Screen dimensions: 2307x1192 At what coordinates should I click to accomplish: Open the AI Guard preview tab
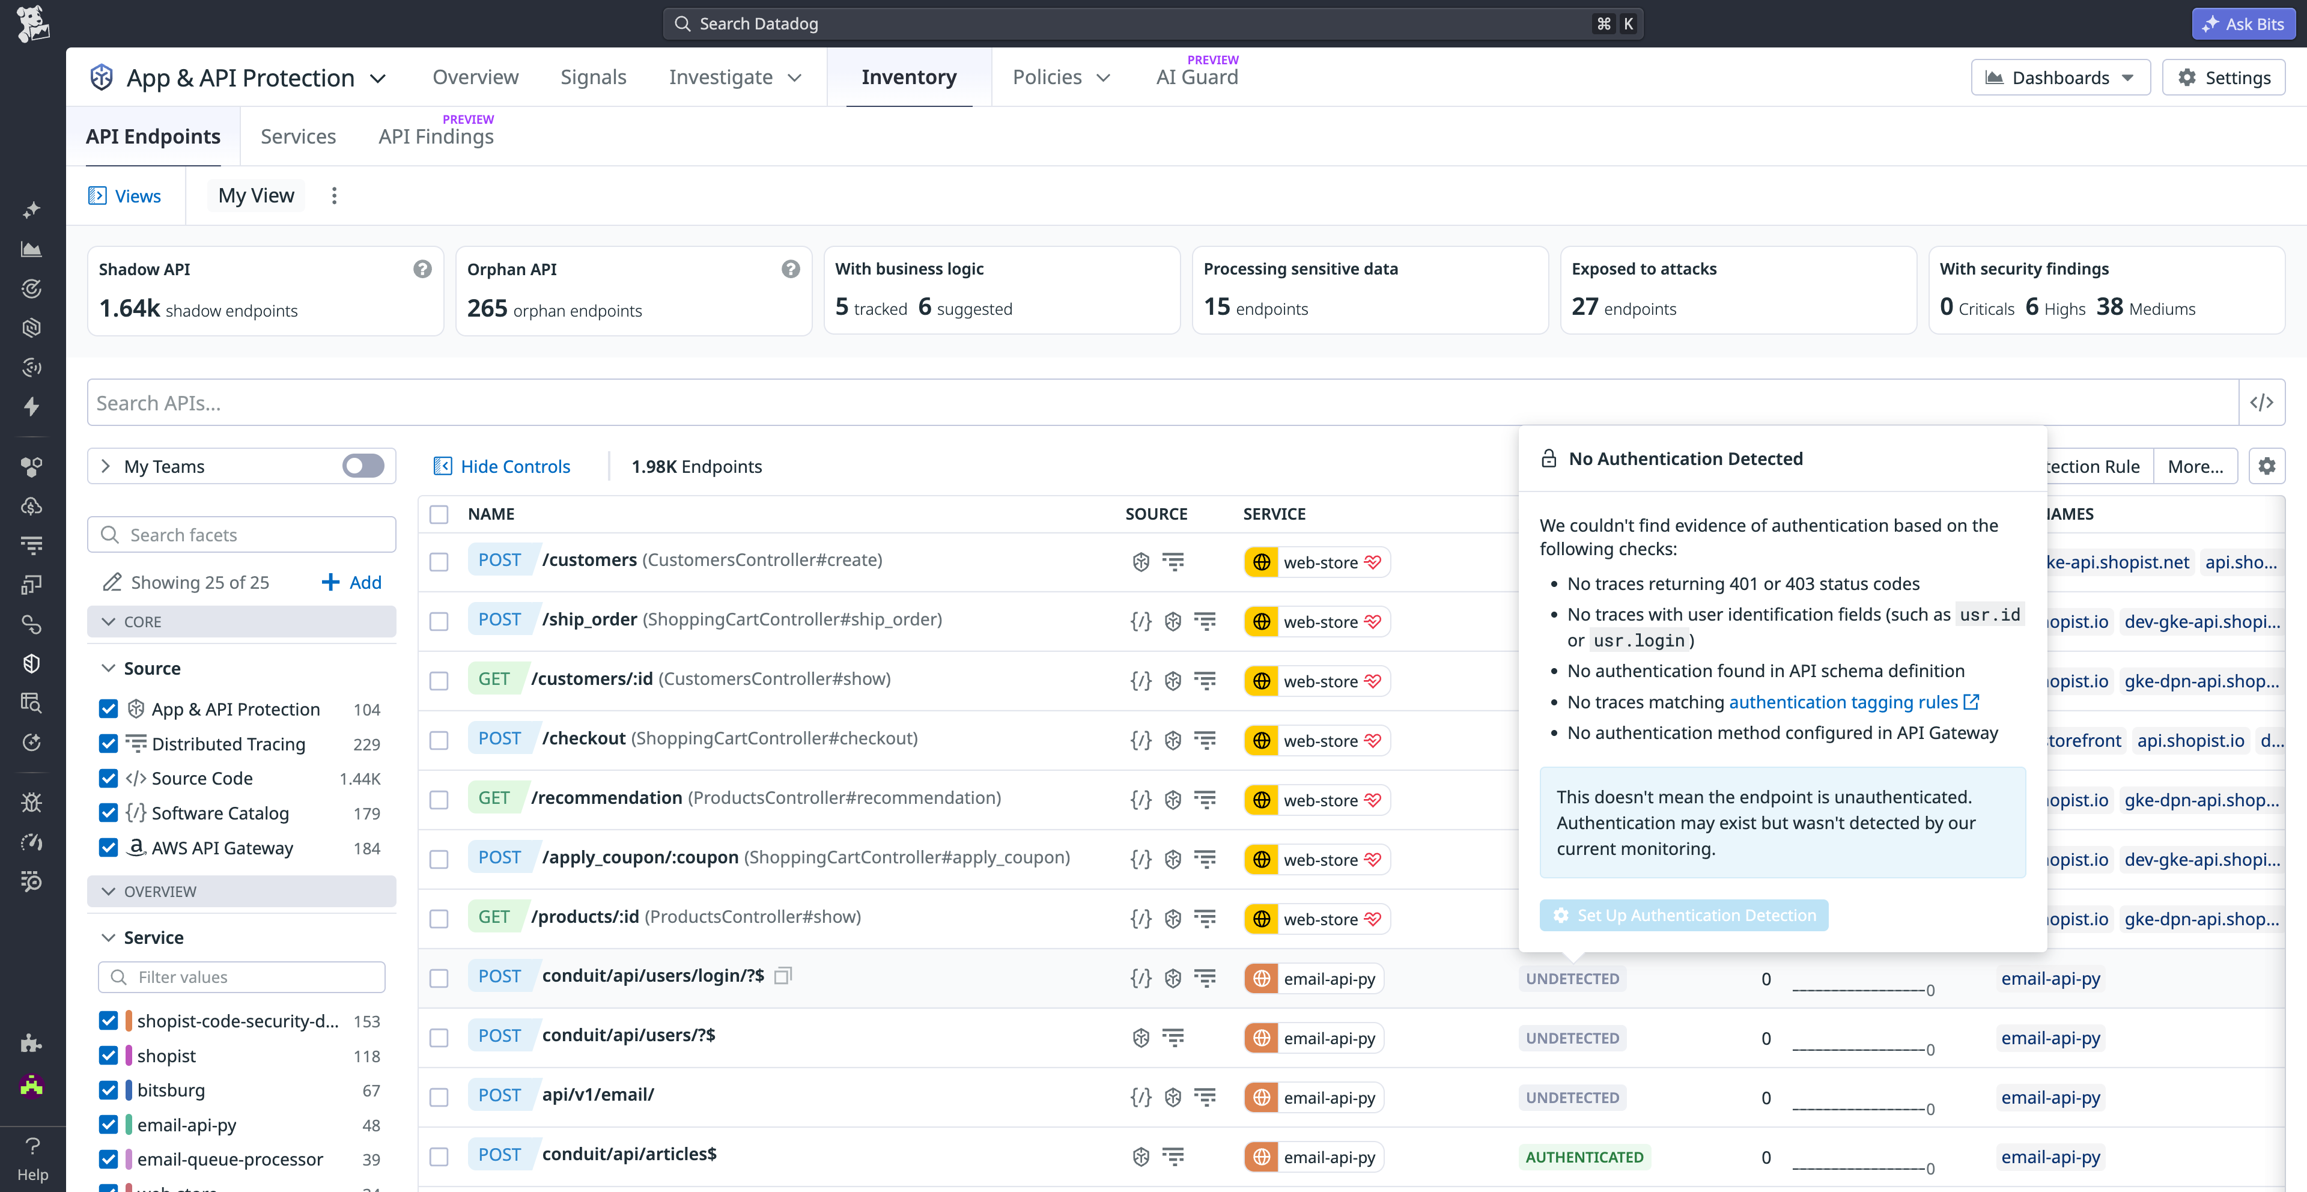(1197, 77)
